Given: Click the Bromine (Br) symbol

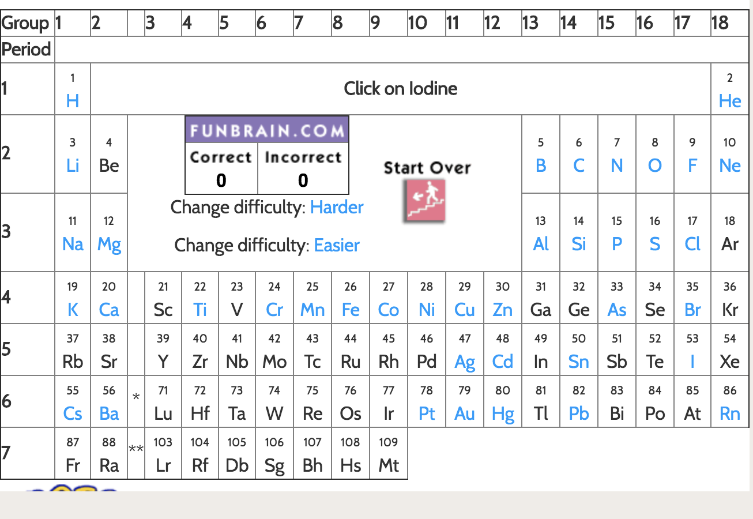Looking at the screenshot, I should [x=692, y=310].
